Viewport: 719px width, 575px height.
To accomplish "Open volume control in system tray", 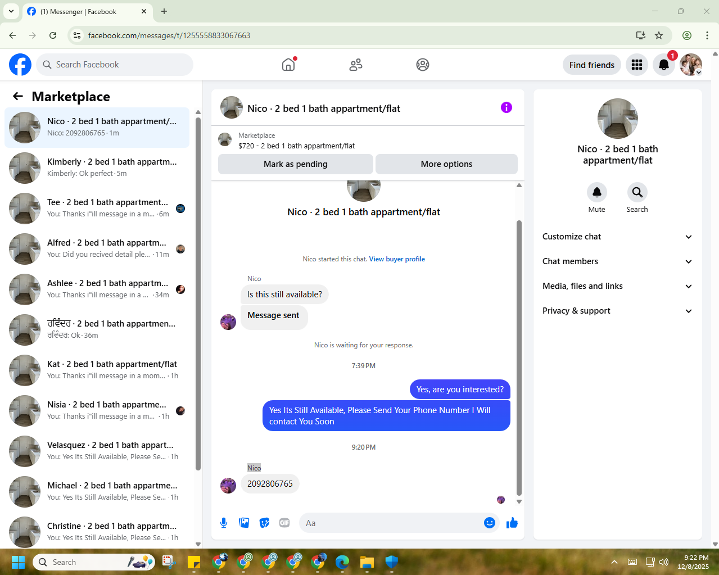I will 664,562.
